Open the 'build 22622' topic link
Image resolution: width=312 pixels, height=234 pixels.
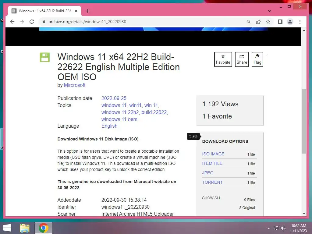tap(154, 112)
